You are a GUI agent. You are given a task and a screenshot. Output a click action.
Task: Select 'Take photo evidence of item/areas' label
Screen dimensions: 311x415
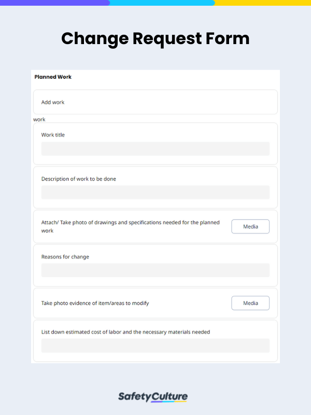pyautogui.click(x=95, y=303)
